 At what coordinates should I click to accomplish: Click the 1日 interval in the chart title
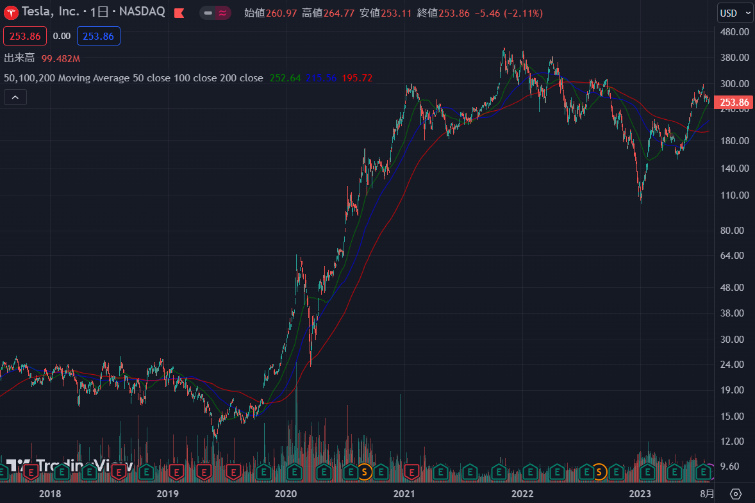(x=100, y=12)
